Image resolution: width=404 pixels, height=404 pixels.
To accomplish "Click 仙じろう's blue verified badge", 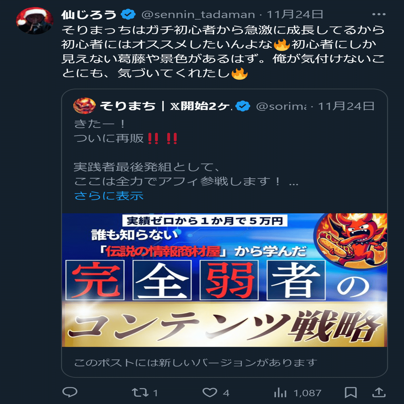I will [x=128, y=14].
